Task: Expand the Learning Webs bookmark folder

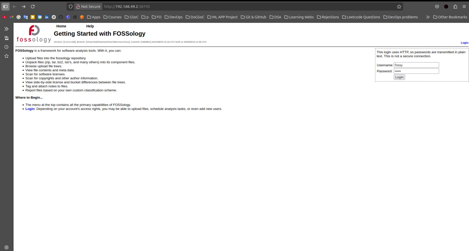Action: [299, 17]
